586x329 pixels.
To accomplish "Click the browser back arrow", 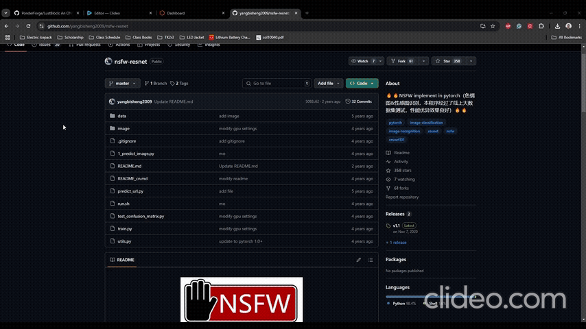I will coord(6,26).
